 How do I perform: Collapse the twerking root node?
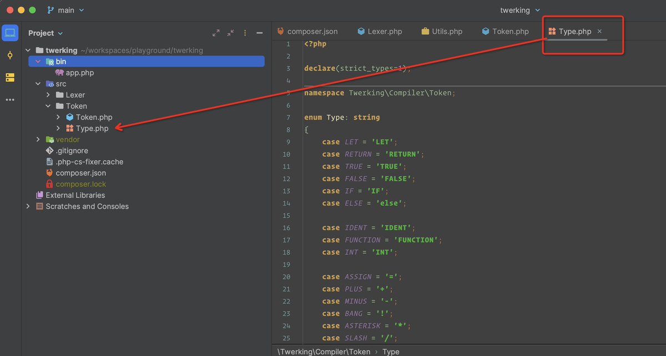pos(28,50)
